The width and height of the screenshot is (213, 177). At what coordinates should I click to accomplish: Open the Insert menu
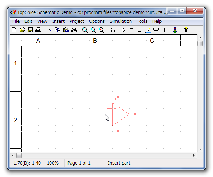pos(58,21)
